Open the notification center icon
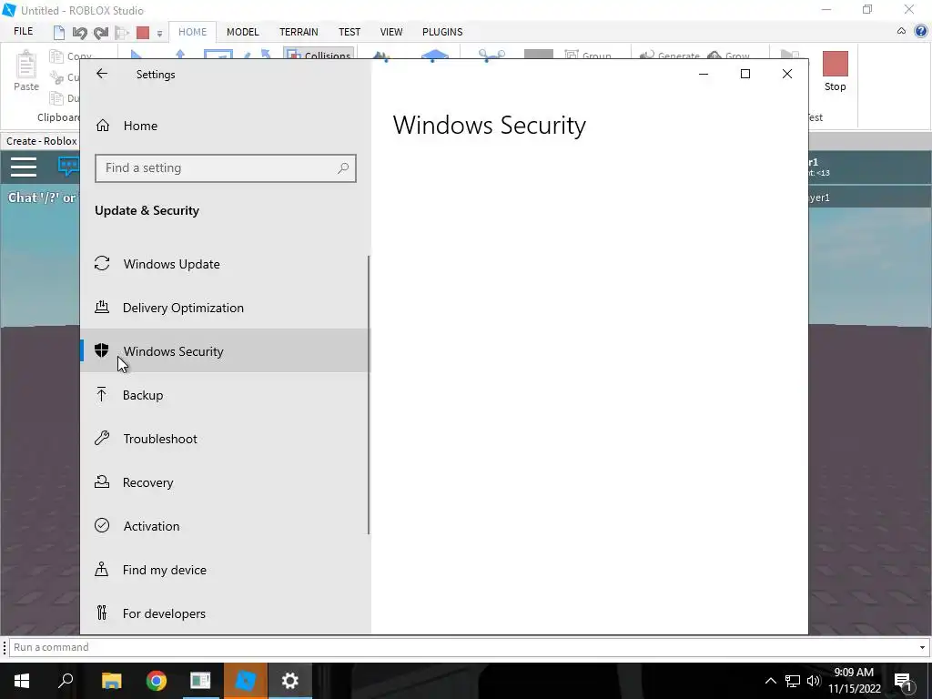Viewport: 932px width, 699px height. tap(903, 681)
